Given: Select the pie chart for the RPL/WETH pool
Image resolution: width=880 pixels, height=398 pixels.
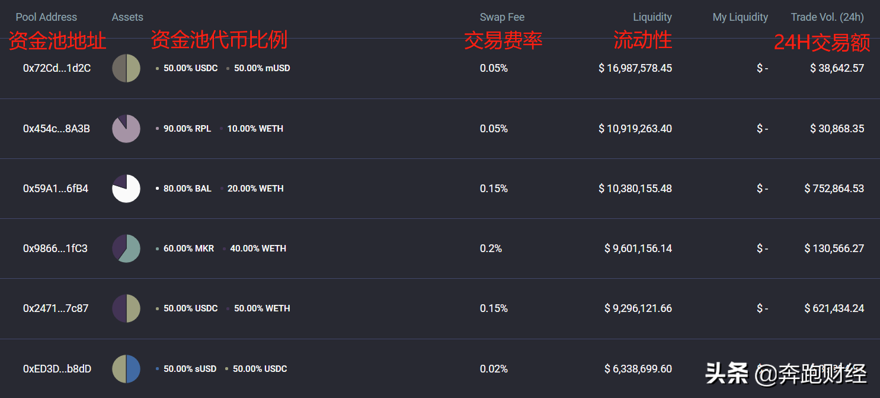Looking at the screenshot, I should click(126, 128).
